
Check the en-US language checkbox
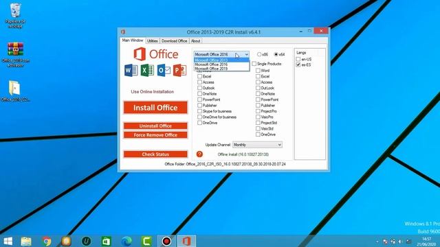pyautogui.click(x=298, y=59)
